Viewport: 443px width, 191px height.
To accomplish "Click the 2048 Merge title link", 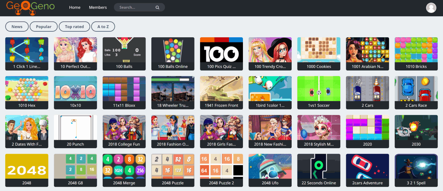I will pyautogui.click(x=124, y=183).
